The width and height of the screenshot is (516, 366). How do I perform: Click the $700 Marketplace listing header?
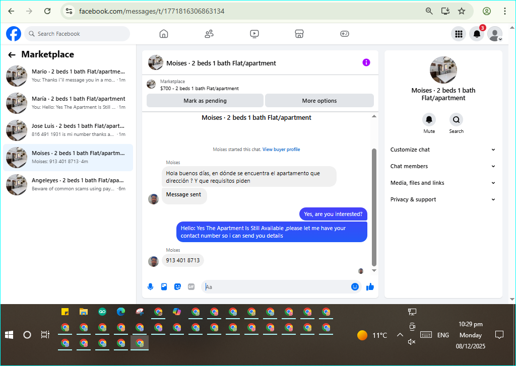pyautogui.click(x=200, y=89)
